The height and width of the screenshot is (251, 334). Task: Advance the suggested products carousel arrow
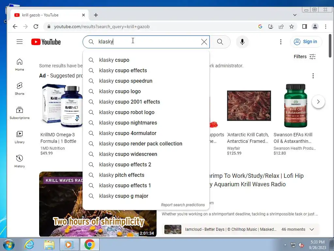pyautogui.click(x=318, y=102)
